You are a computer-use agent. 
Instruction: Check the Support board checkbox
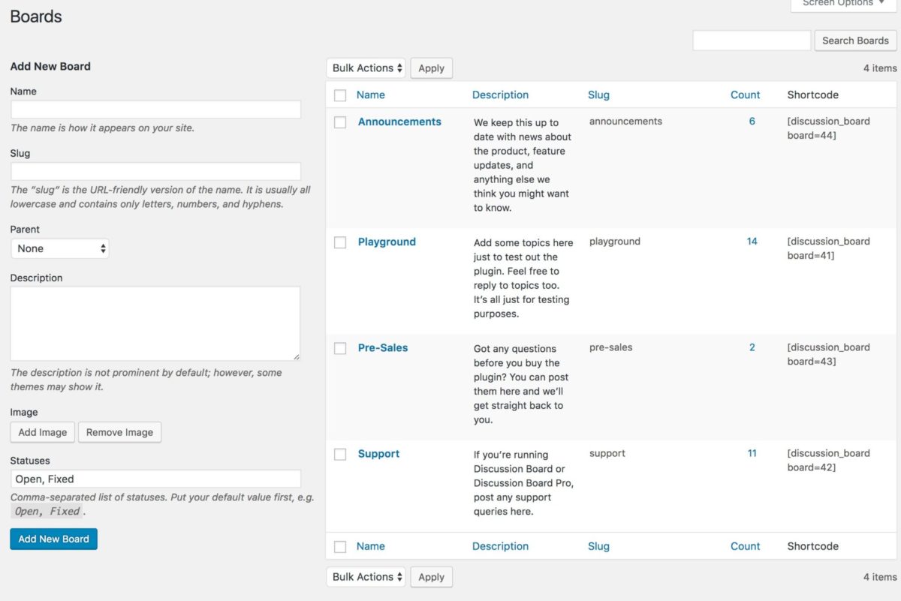[339, 453]
